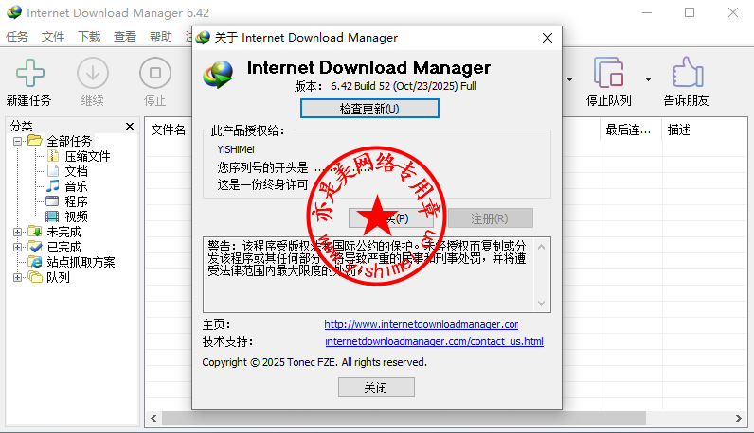Click the 检查更新(U) button

click(x=369, y=109)
